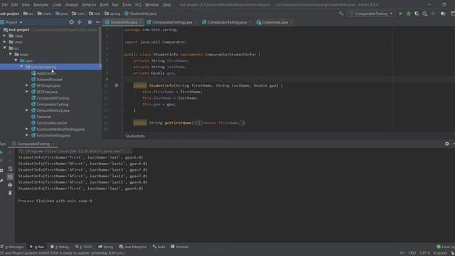Open the Navigate menu
This screenshot has width=455, height=256.
(41, 5)
